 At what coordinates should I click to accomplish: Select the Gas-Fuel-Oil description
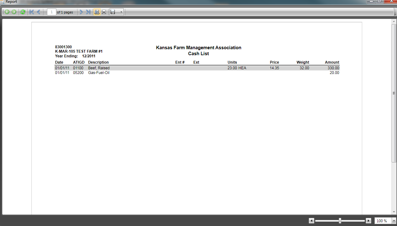tap(99, 73)
